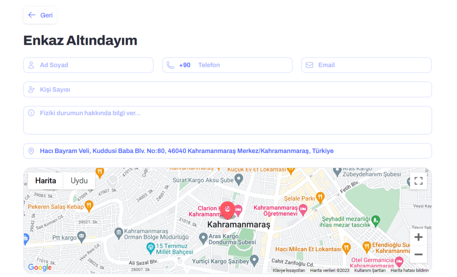Click the Geri back button

[40, 15]
